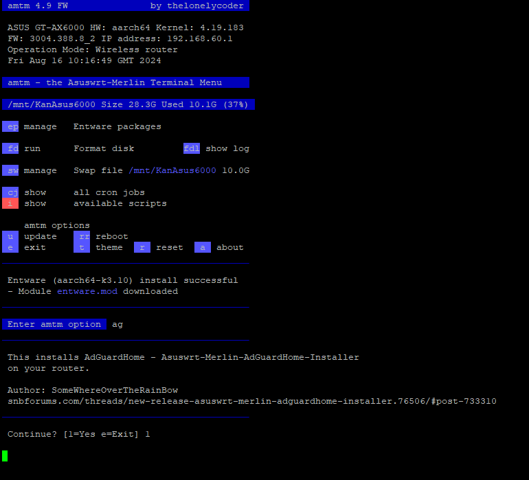
Task: Click the 'ep' manage Entware packages key
Action: (x=10, y=126)
